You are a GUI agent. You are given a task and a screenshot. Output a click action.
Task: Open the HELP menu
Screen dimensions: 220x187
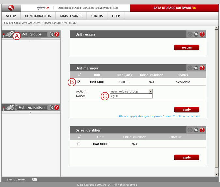click(x=116, y=16)
